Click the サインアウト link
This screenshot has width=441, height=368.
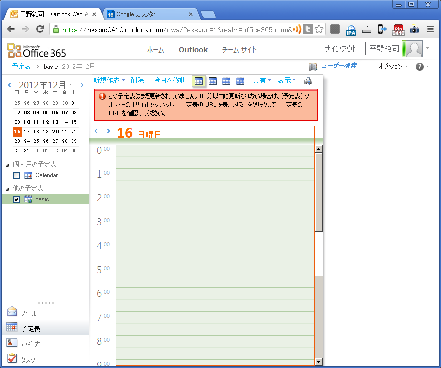[x=340, y=49]
